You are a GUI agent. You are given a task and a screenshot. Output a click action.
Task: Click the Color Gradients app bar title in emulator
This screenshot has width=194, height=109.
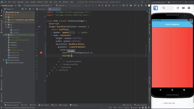(x=172, y=24)
